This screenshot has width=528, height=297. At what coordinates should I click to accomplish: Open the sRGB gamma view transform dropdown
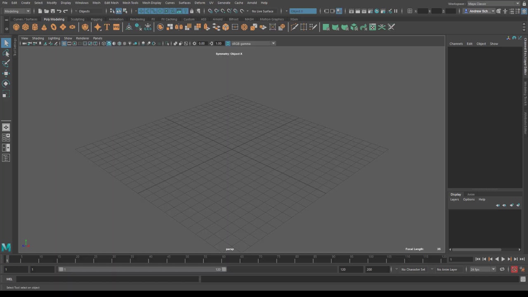coord(253,43)
